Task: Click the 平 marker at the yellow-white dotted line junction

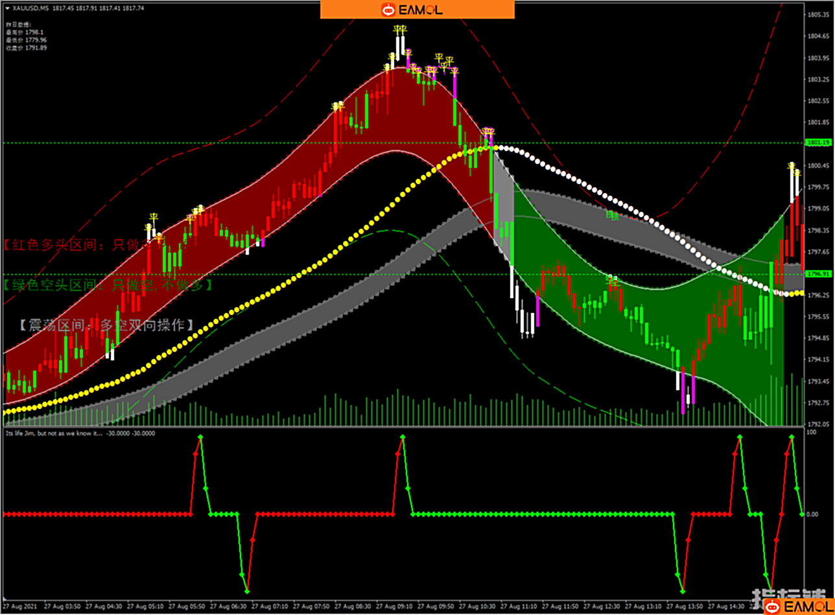Action: (x=488, y=133)
